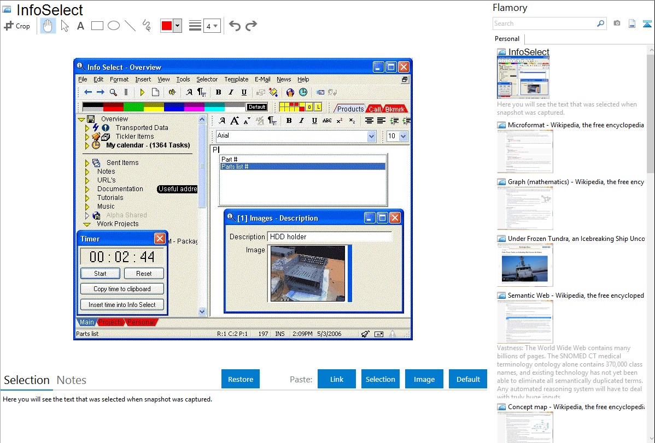Image resolution: width=655 pixels, height=443 pixels.
Task: Click the forward arrow in Info Select toolbar
Action: point(100,92)
